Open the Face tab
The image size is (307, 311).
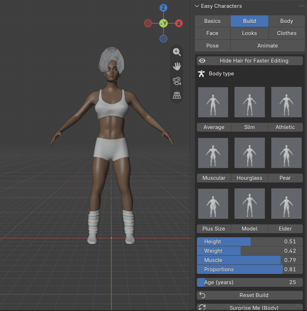click(x=213, y=33)
